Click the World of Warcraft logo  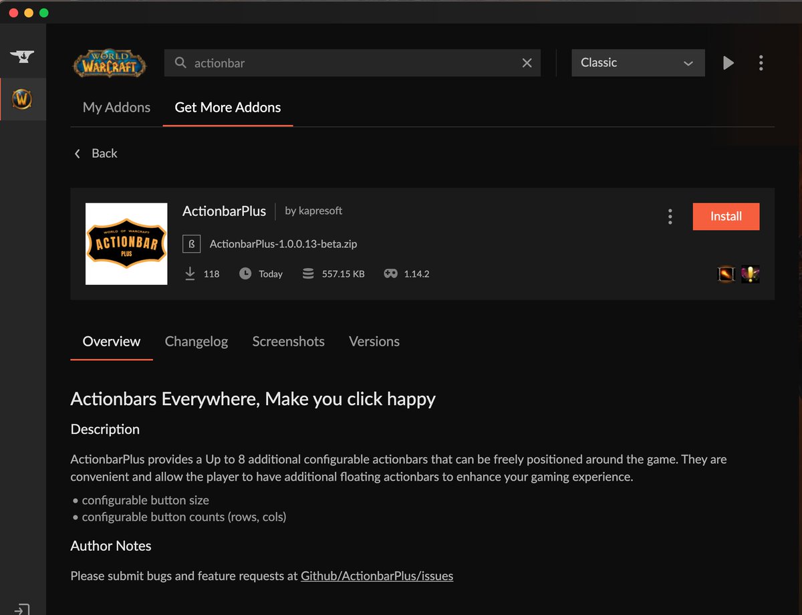coord(110,63)
